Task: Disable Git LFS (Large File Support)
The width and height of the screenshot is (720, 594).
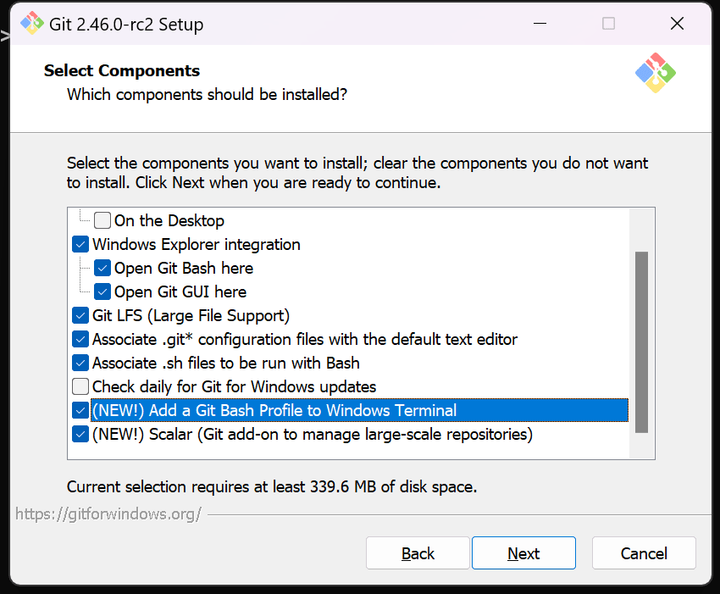Action: 80,316
